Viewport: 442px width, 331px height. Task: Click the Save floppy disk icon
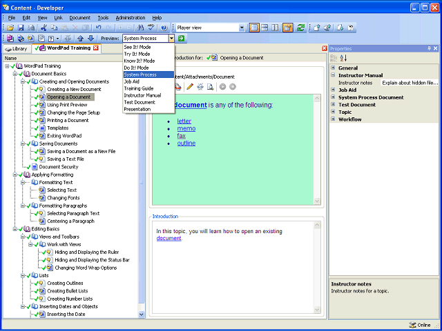click(21, 28)
